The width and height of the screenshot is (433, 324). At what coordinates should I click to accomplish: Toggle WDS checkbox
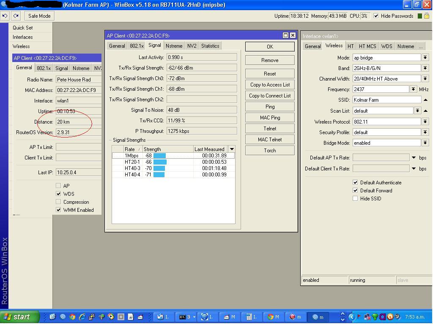(58, 194)
